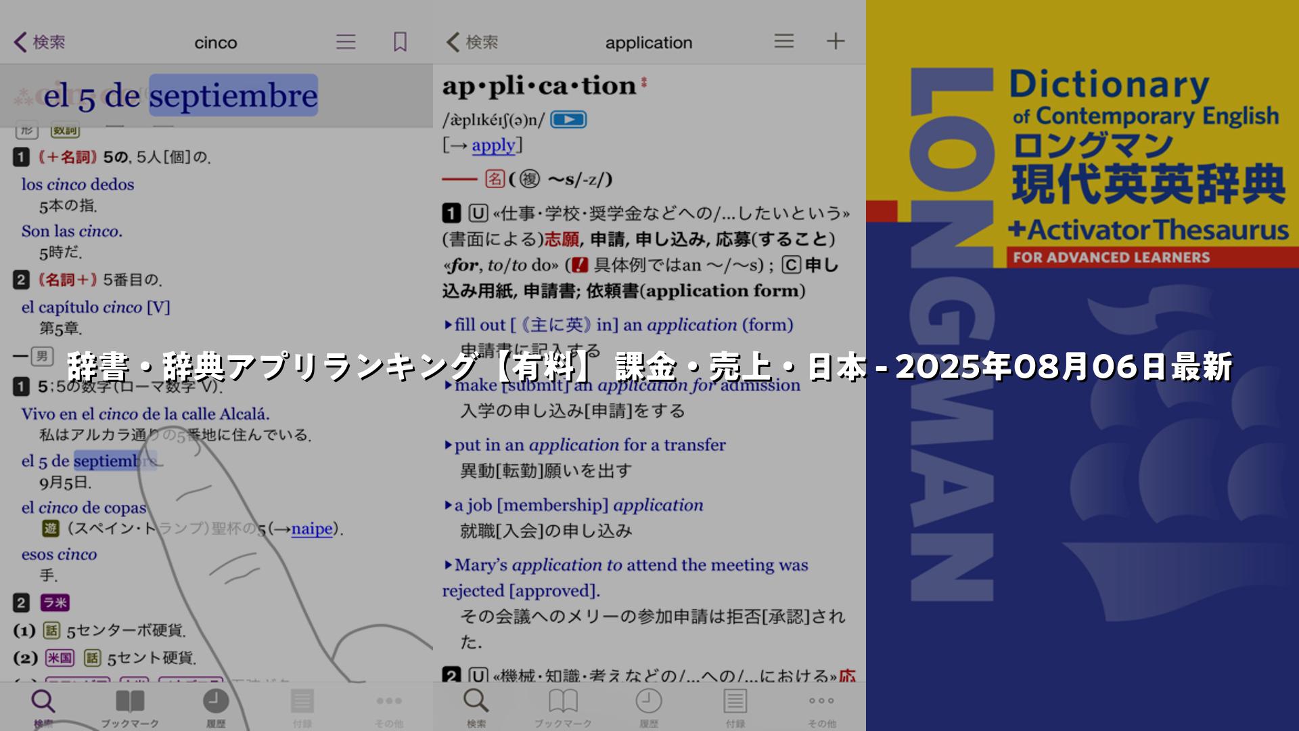Tap example 'el capítulo cinco [V]'
The width and height of the screenshot is (1299, 731).
95,307
